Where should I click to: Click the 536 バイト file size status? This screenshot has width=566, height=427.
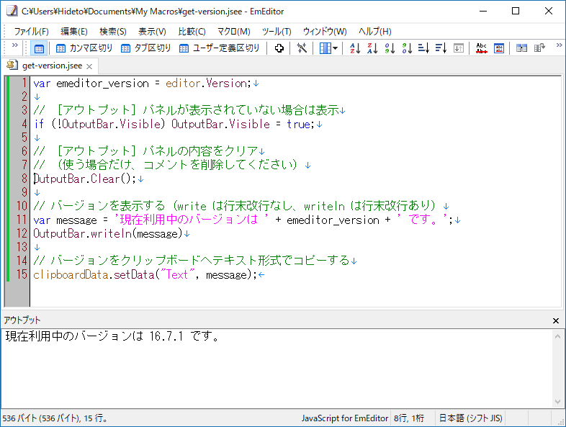[x=55, y=418]
